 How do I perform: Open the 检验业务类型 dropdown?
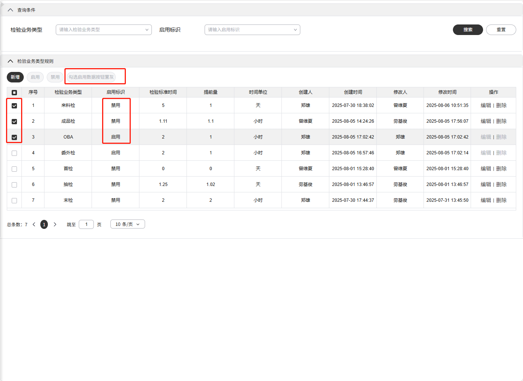click(104, 30)
